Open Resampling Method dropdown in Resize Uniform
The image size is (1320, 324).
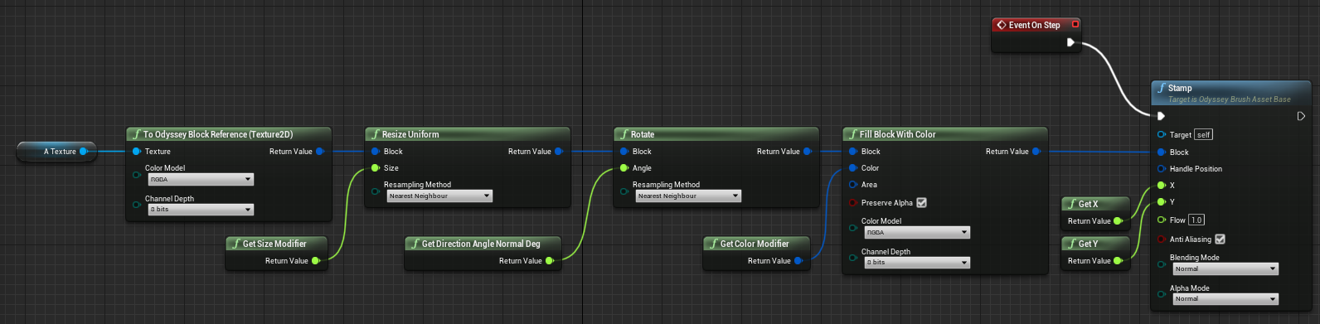coord(439,196)
